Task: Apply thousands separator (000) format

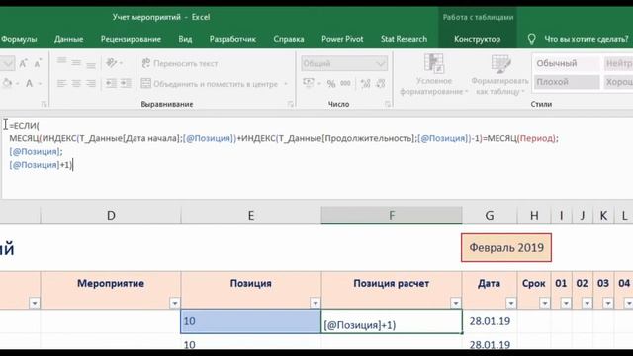Action: (x=345, y=83)
